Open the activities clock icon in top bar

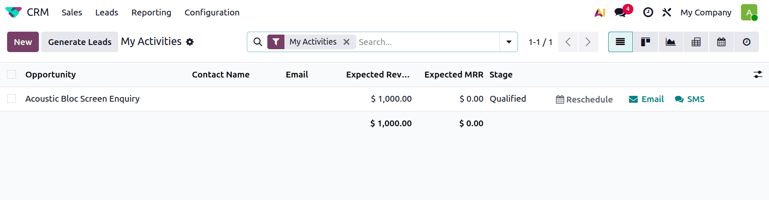click(x=648, y=12)
